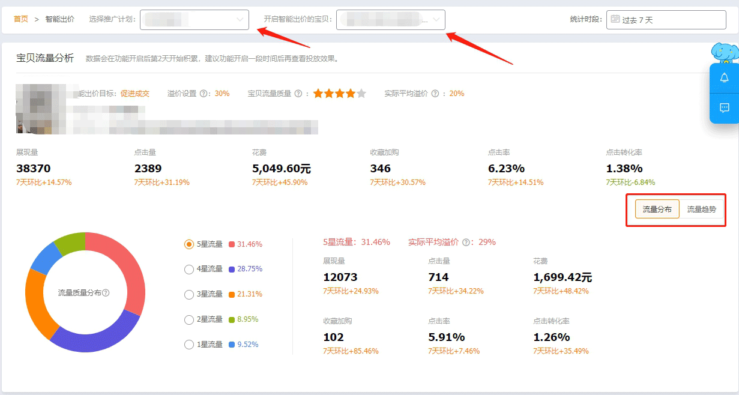Viewport: 739px width, 395px height.
Task: Switch to the 流量分布 tab
Action: click(x=657, y=210)
